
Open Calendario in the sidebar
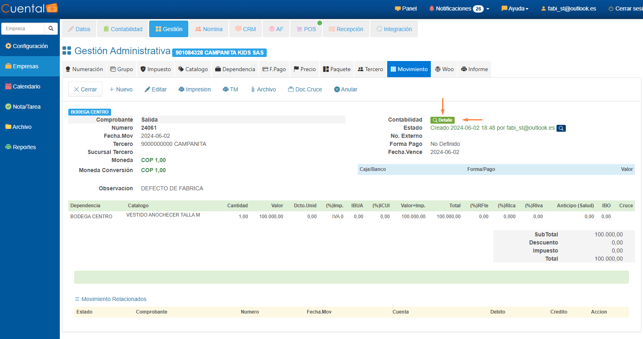26,86
